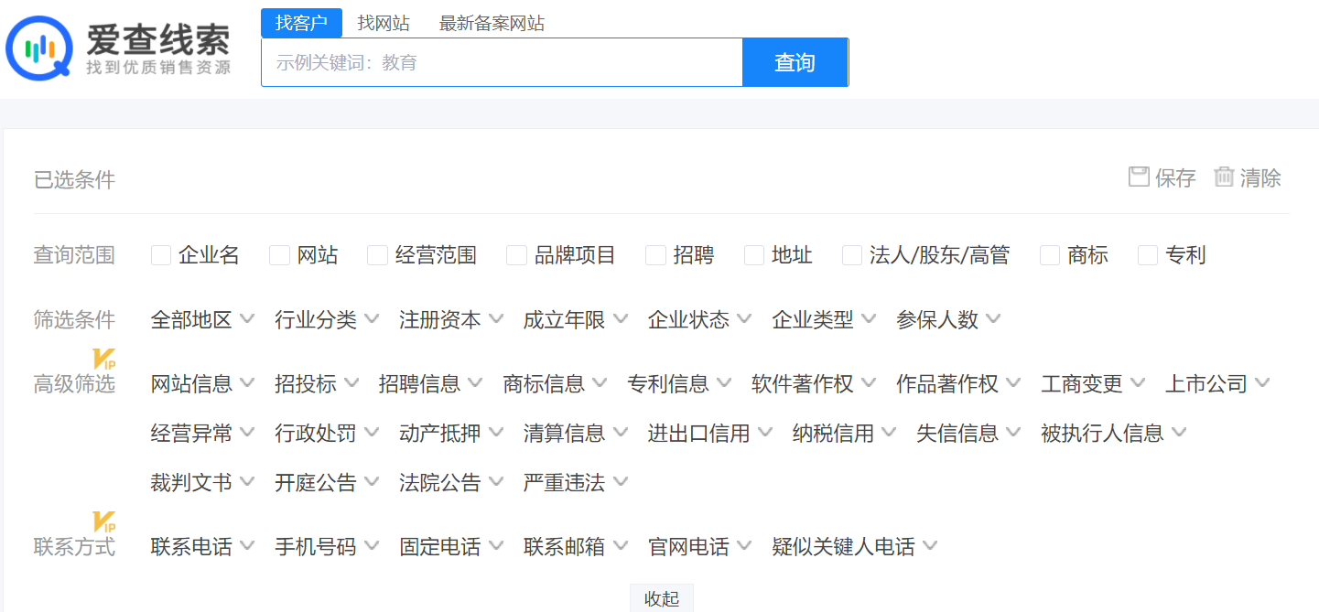Open the 全部地区 dropdown

(x=203, y=319)
